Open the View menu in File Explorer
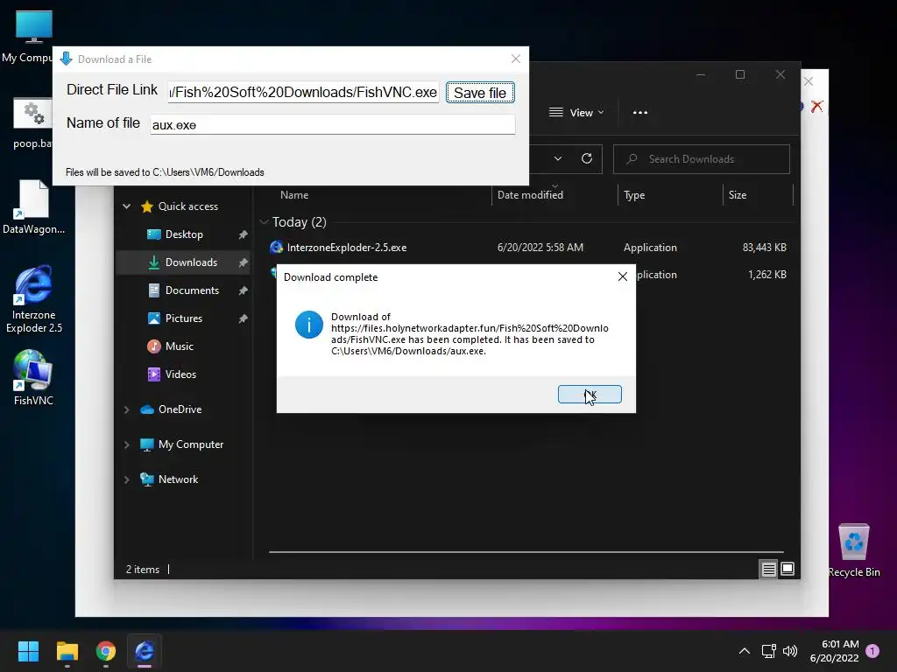Screen dimensions: 897x672 point(576,113)
